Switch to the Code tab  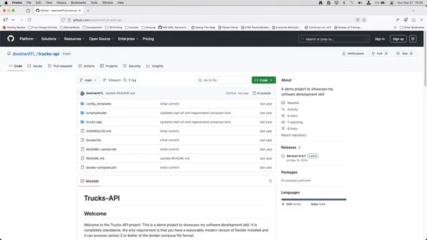[x=15, y=66]
